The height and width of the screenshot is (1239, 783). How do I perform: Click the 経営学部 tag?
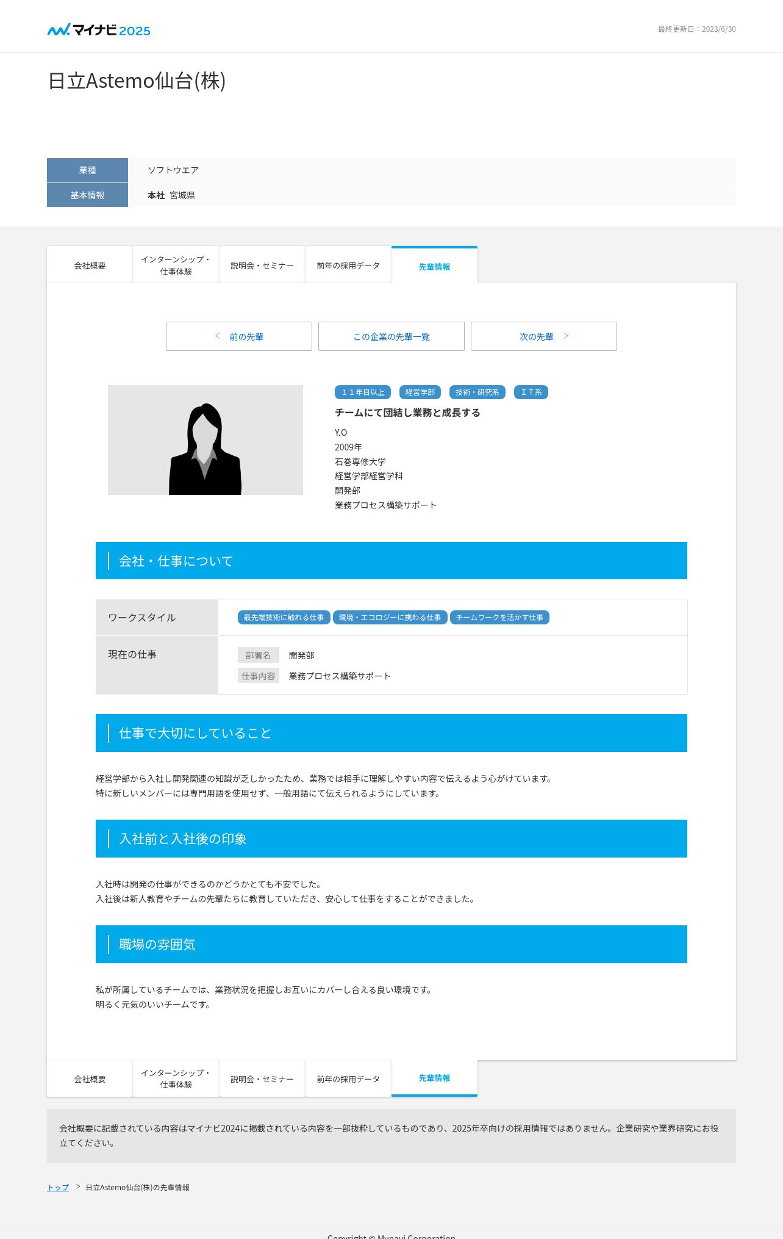pos(420,392)
